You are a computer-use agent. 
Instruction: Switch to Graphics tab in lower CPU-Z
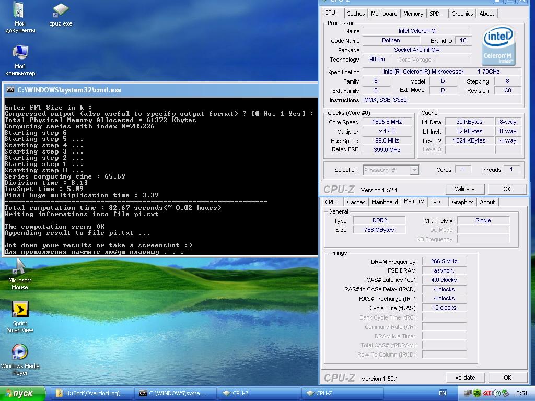[x=463, y=202]
